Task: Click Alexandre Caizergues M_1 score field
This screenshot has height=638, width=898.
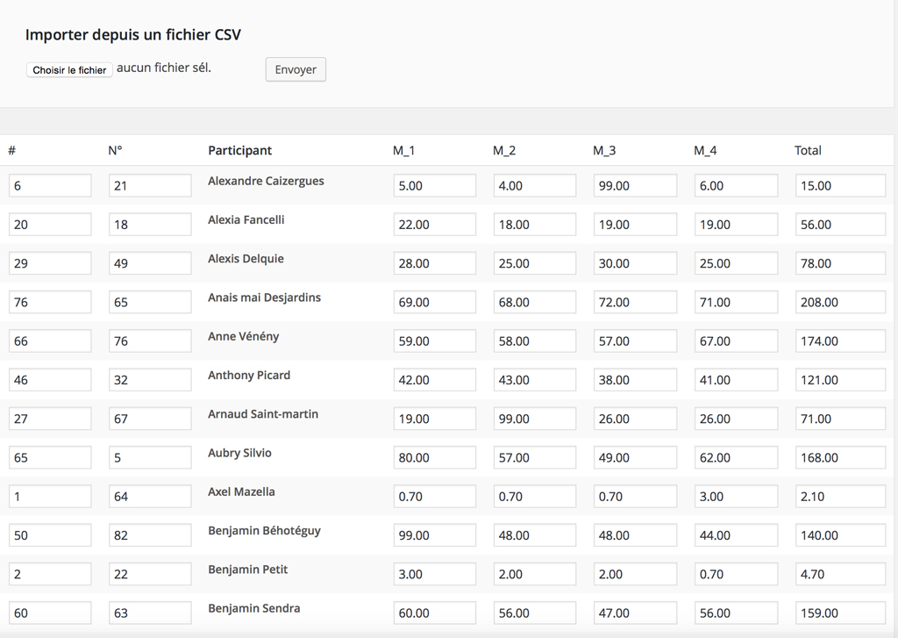Action: 434,186
